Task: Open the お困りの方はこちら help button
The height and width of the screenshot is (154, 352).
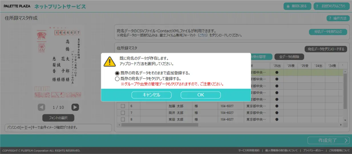Action: click(331, 6)
